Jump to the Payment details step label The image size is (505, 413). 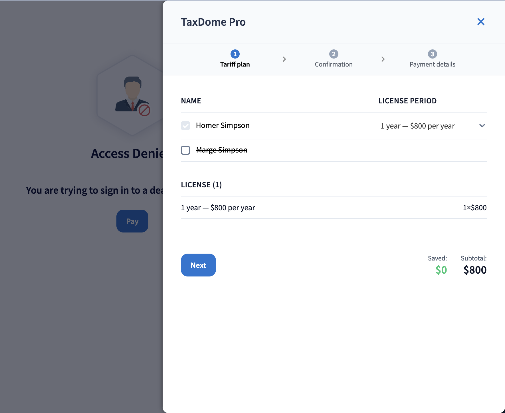pyautogui.click(x=432, y=65)
